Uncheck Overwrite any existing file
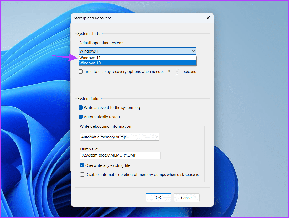The image size is (289, 218). point(82,165)
